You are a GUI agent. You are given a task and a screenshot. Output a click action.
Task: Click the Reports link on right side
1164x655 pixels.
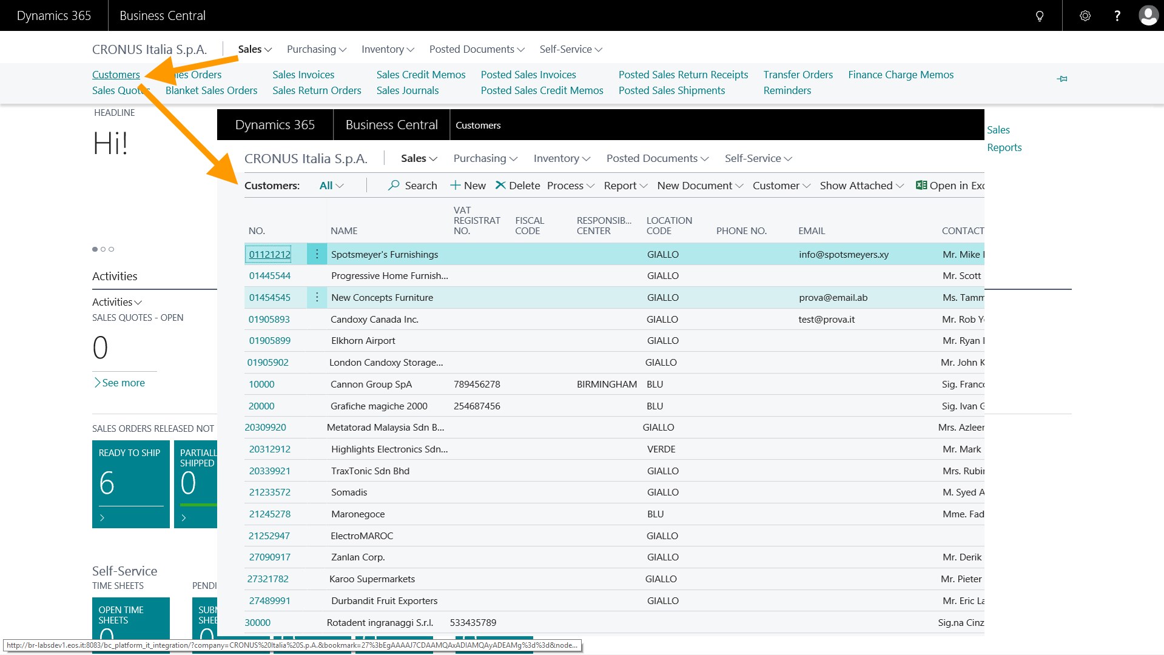click(x=1004, y=147)
